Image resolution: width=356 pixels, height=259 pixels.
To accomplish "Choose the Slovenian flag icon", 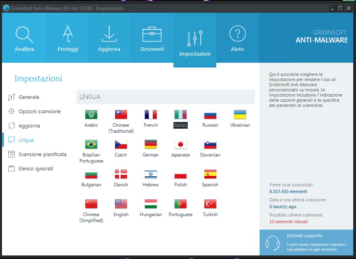I will coord(210,144).
